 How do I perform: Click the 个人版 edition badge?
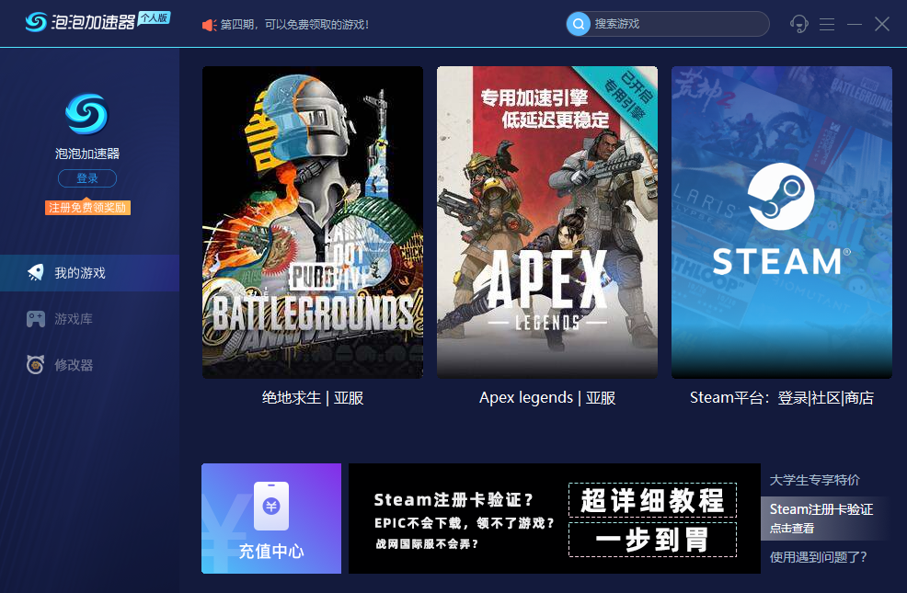155,18
